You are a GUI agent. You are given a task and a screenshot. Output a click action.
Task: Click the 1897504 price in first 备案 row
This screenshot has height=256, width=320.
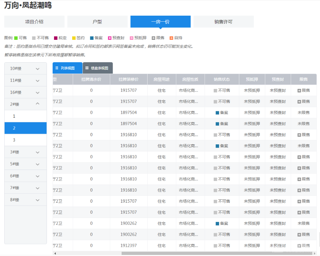(129, 112)
